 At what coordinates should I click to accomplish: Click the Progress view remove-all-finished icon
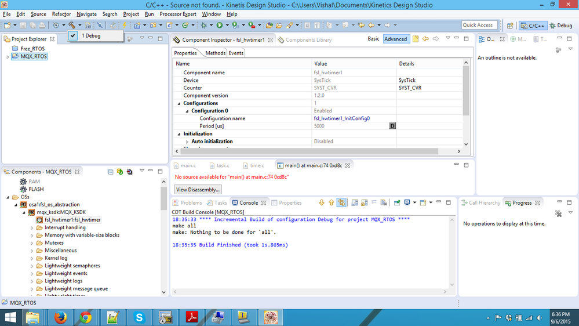tap(558, 213)
